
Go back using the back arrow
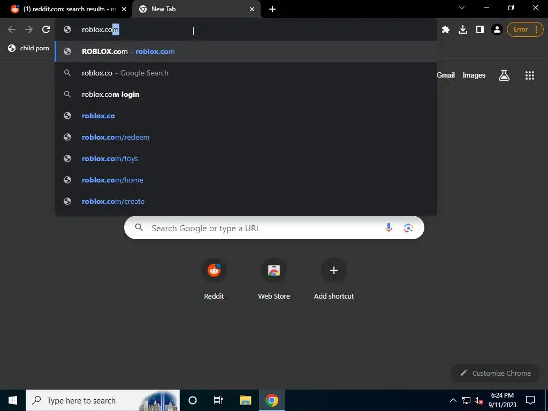tap(12, 30)
